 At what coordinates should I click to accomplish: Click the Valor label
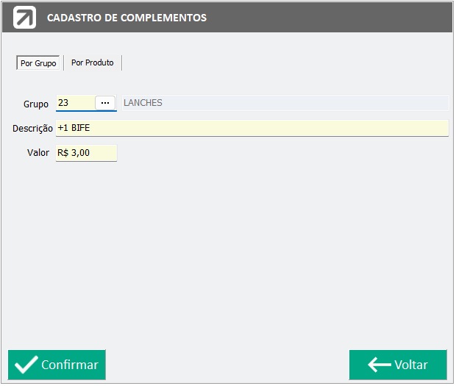click(x=38, y=153)
